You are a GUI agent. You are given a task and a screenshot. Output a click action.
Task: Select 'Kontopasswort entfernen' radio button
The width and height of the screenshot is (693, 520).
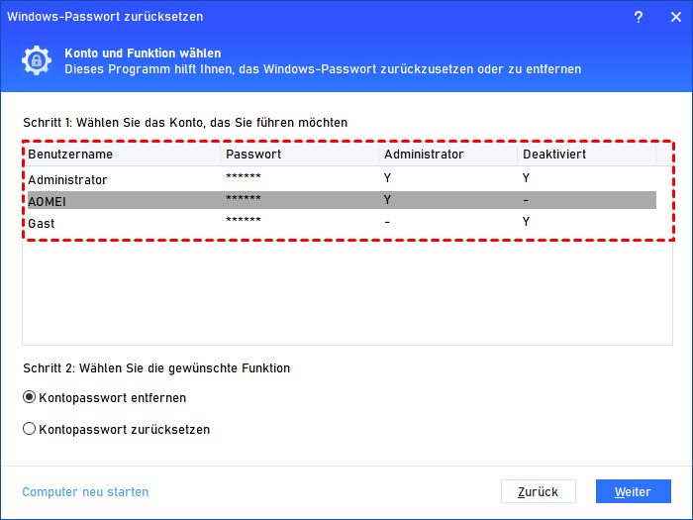click(30, 398)
